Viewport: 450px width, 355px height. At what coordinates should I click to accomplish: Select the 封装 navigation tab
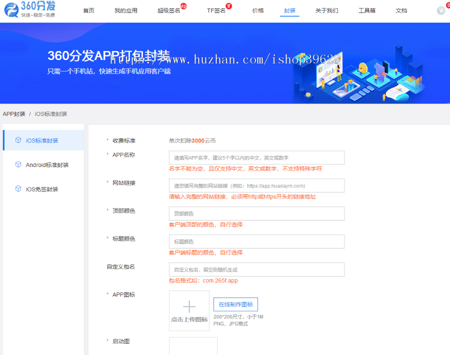click(x=289, y=10)
